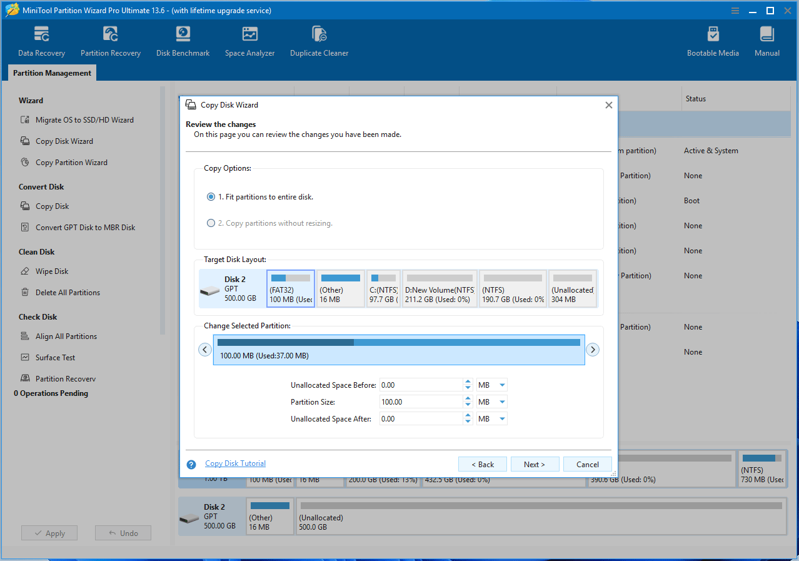799x561 pixels.
Task: Open the Disk Benchmark tool
Action: pyautogui.click(x=183, y=41)
